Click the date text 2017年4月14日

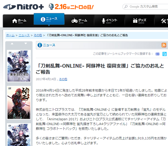46,79
